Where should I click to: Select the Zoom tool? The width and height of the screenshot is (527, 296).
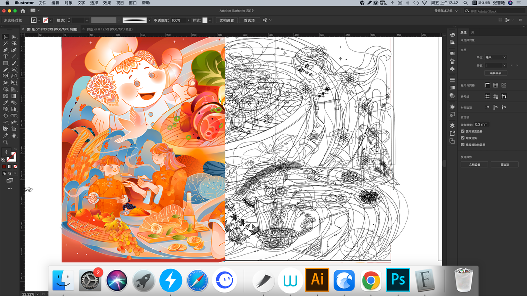coord(6,142)
